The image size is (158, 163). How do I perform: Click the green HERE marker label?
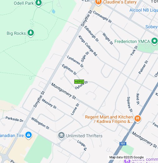pos(79,82)
